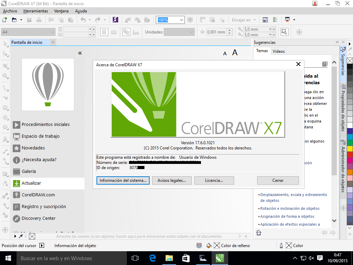Image resolution: width=353 pixels, height=265 pixels.
Task: Click the New document icon
Action: [4, 20]
